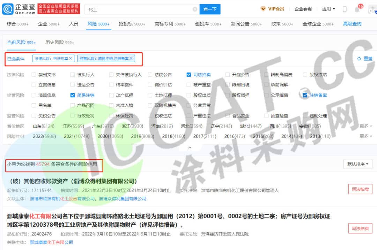Uncheck the 简易注销 checkbox
Viewport: 377px width, 250px height.
(73, 95)
